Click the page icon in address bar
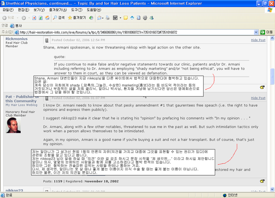The width and height of the screenshot is (275, 198). coord(17,32)
